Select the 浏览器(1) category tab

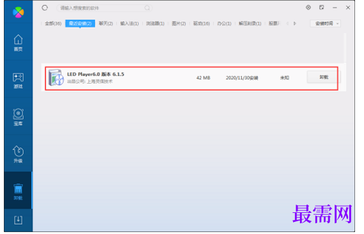pyautogui.click(x=155, y=24)
